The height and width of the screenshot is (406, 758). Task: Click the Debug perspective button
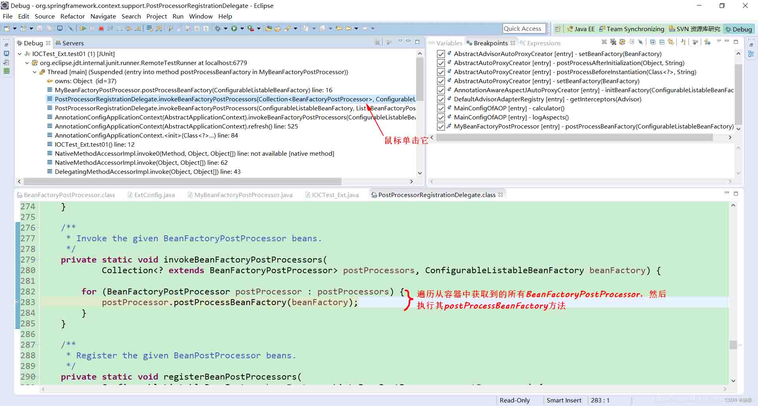[x=739, y=29]
